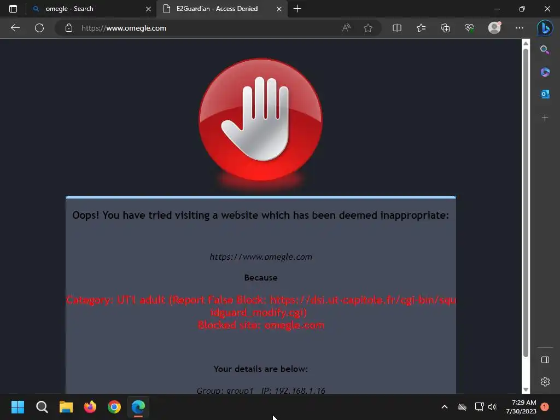Click the Oops! inappropriate website heading
The image size is (560, 420).
(260, 215)
